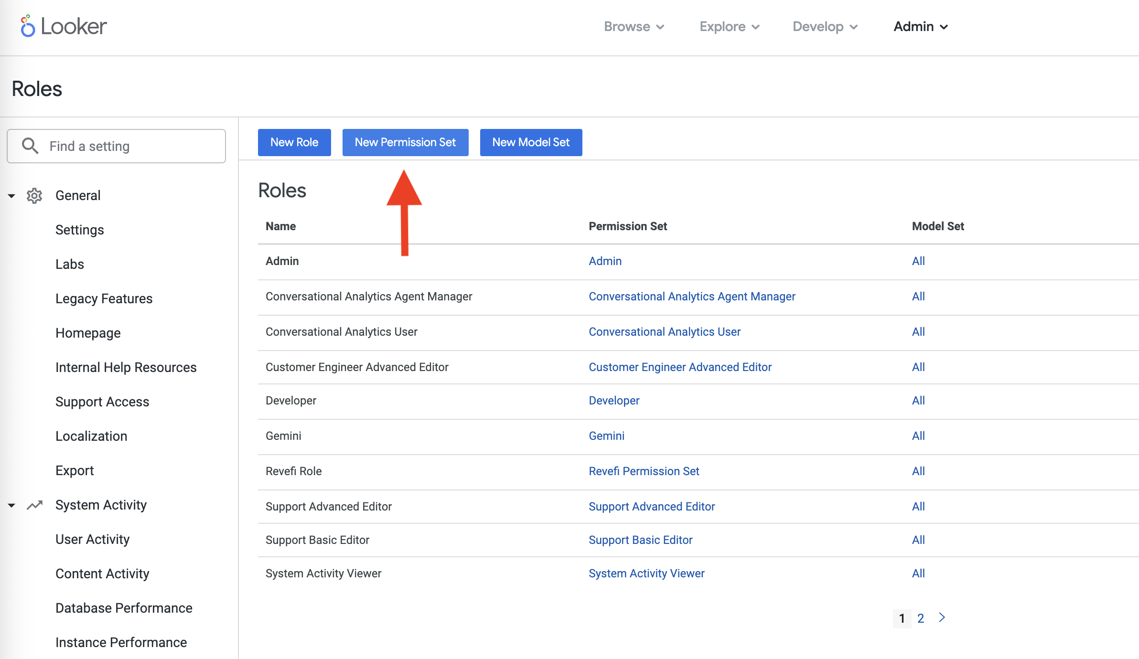This screenshot has width=1139, height=659.
Task: Click the Looker logo icon
Action: click(28, 26)
